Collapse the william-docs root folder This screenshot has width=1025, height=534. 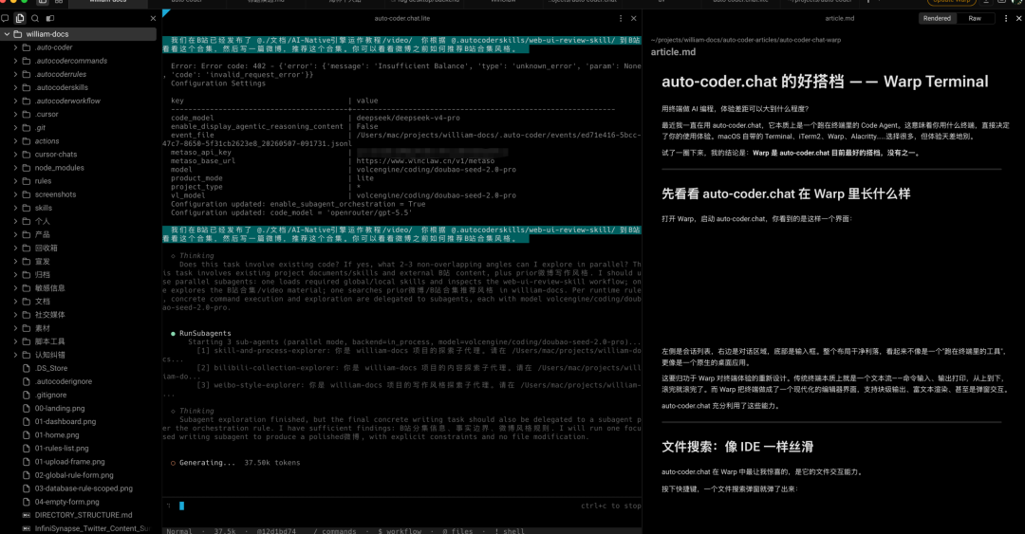point(8,34)
